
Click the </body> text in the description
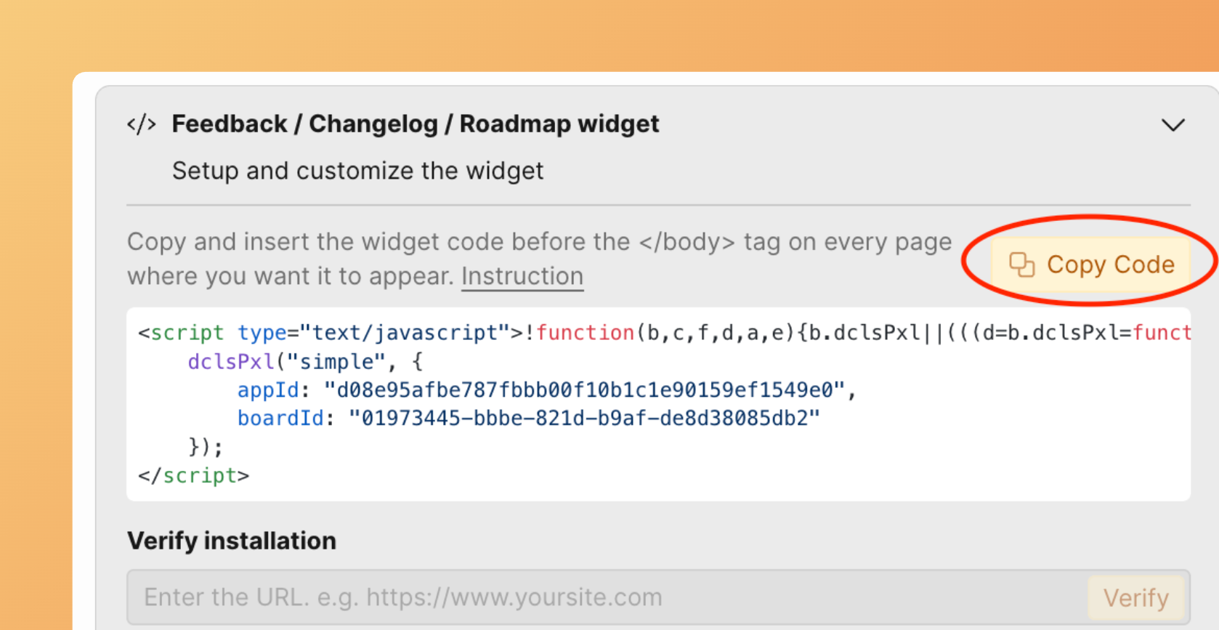click(687, 242)
